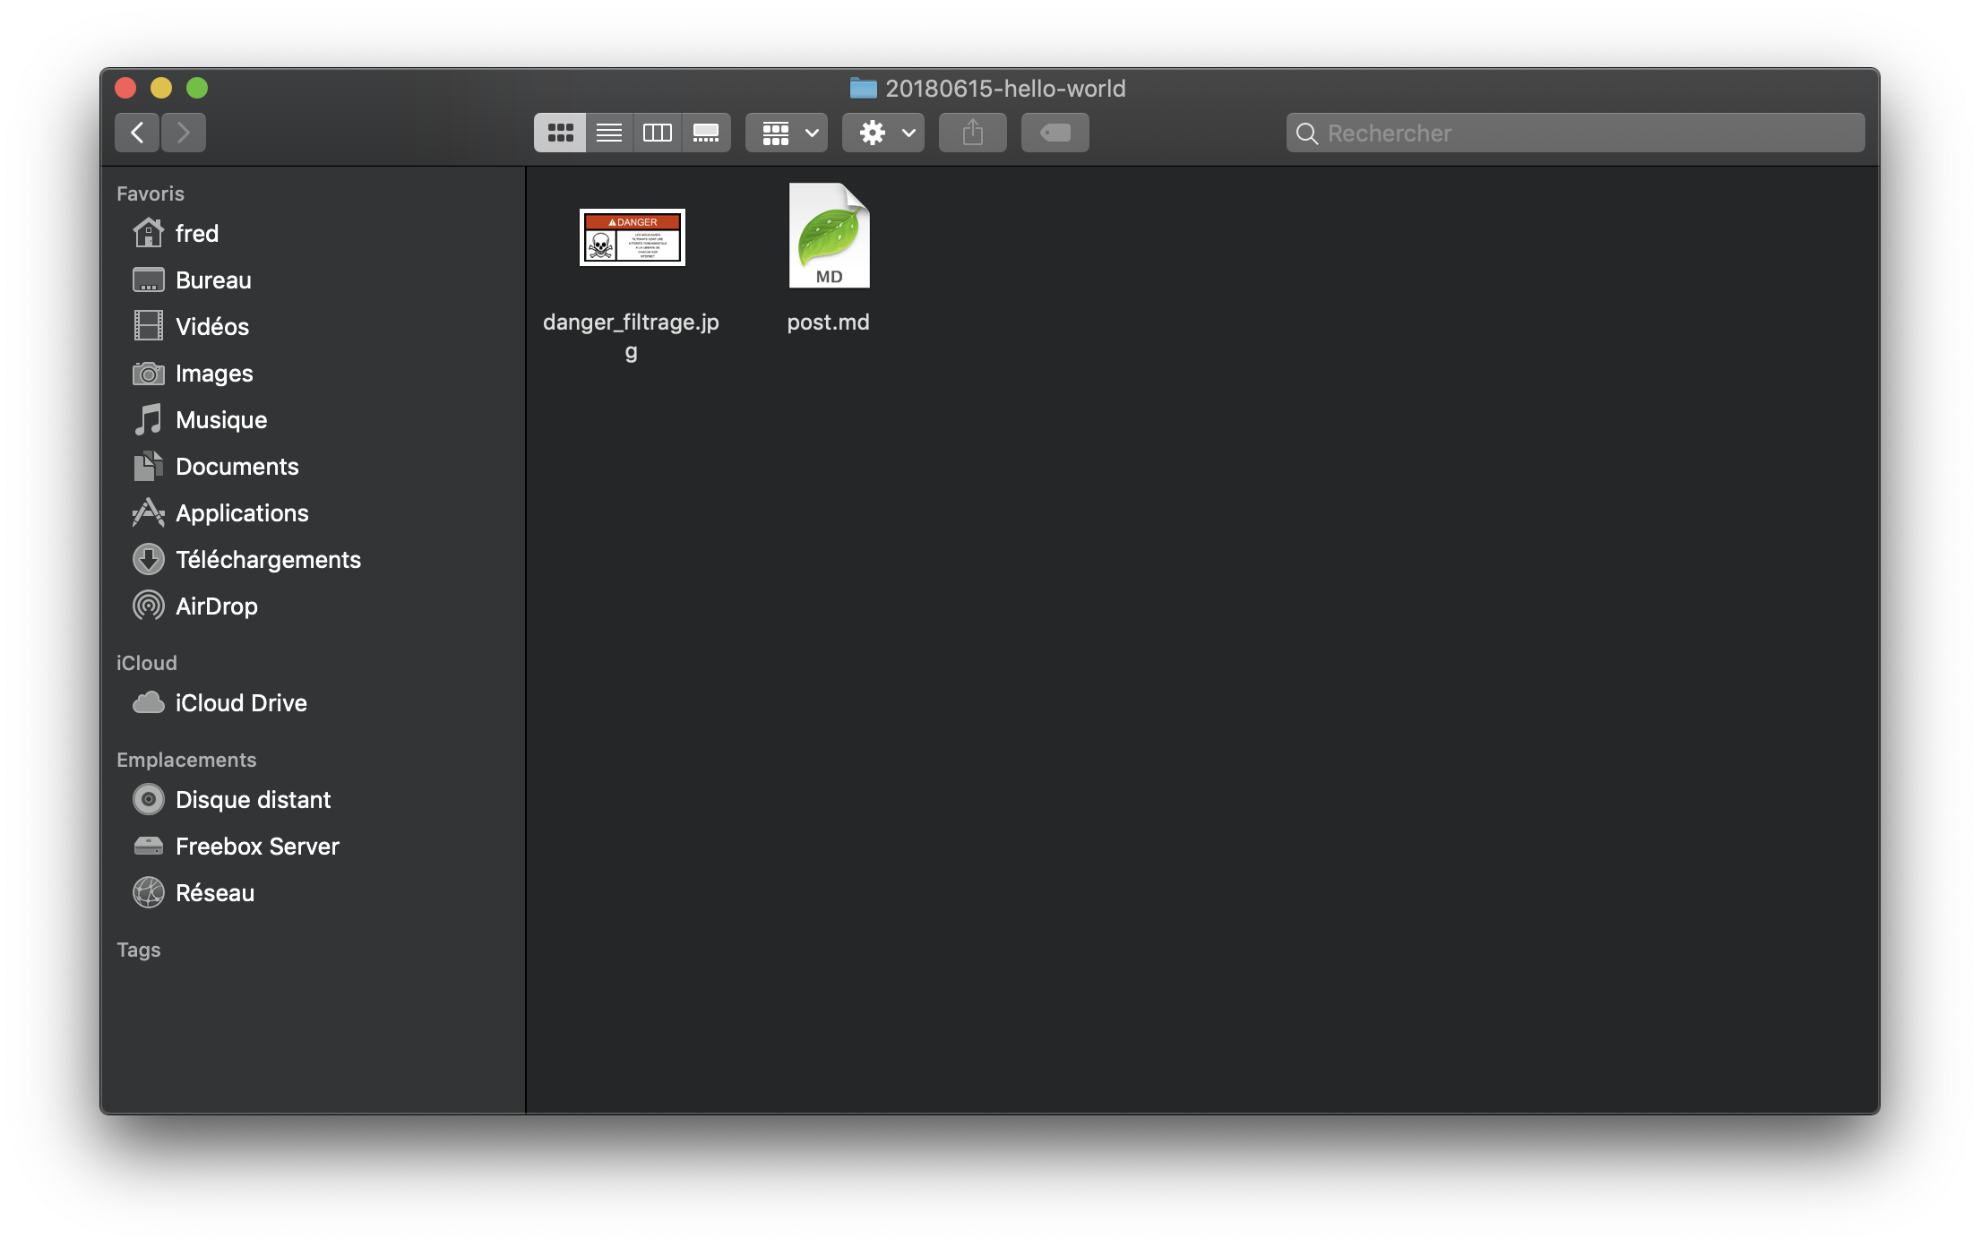Switch to column view mode
The image size is (1980, 1247).
point(658,132)
